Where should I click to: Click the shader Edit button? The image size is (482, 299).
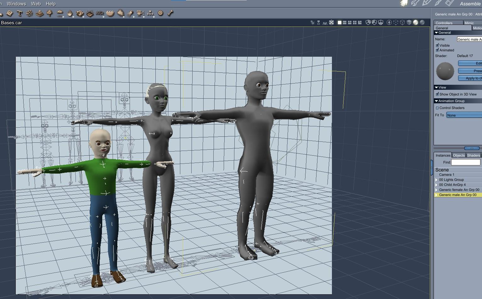470,63
